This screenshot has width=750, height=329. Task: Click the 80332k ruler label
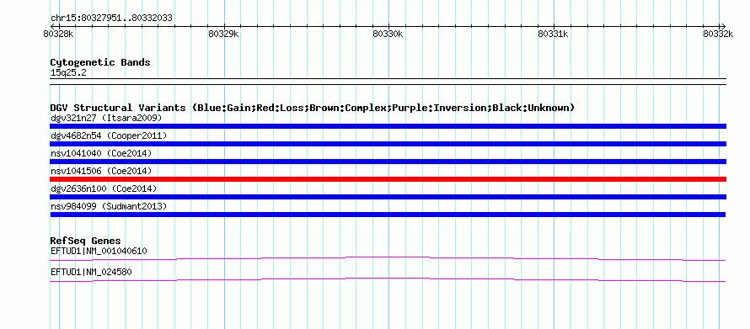point(718,34)
